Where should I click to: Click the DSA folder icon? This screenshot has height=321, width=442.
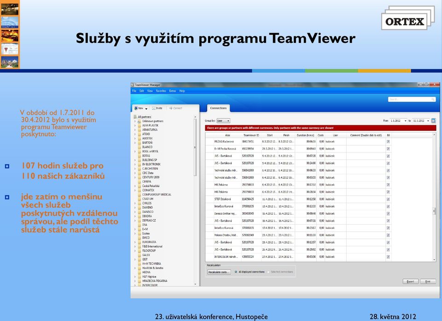pos(139,225)
